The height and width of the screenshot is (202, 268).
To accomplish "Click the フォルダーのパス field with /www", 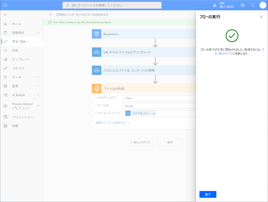I will pos(159,98).
